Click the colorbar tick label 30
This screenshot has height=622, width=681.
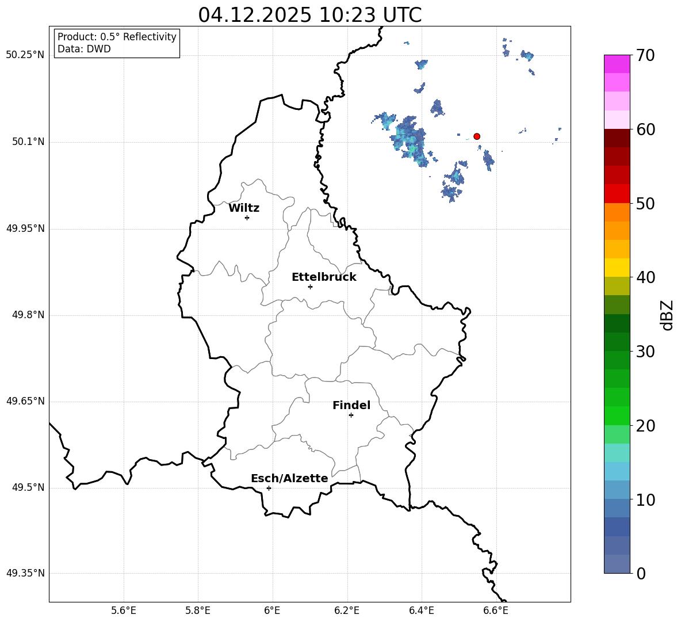click(x=645, y=351)
